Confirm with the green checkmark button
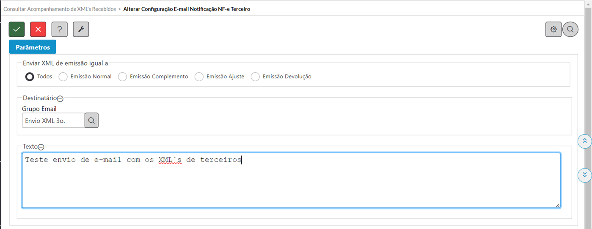Screen dimensions: 592x229 tap(17, 29)
